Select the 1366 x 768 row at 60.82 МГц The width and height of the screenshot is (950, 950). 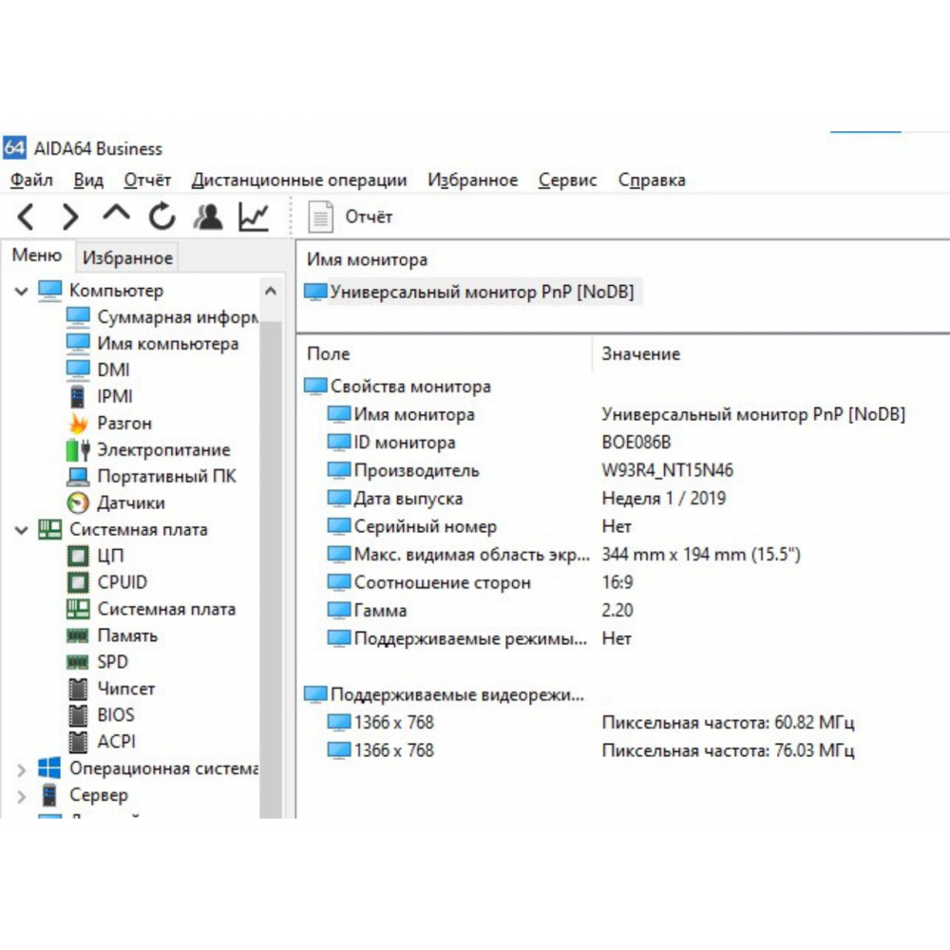coord(591,722)
